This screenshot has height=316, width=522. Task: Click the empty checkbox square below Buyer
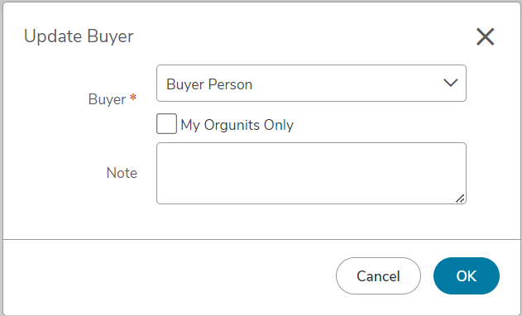click(x=166, y=124)
